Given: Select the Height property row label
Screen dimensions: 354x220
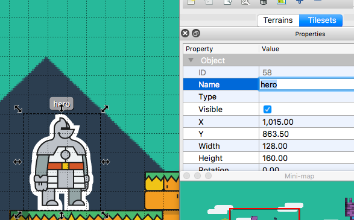Looking at the screenshot, I should [210, 158].
